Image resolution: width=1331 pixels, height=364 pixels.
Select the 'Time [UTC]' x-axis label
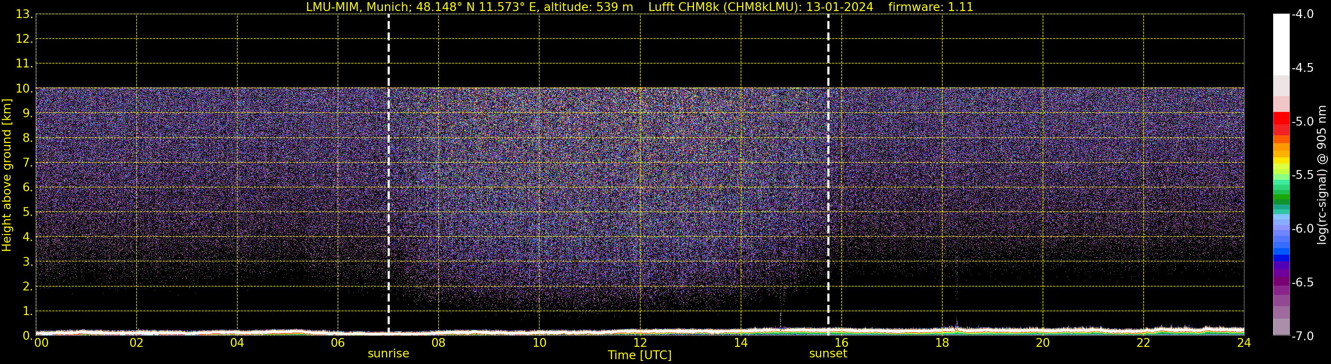coord(639,355)
